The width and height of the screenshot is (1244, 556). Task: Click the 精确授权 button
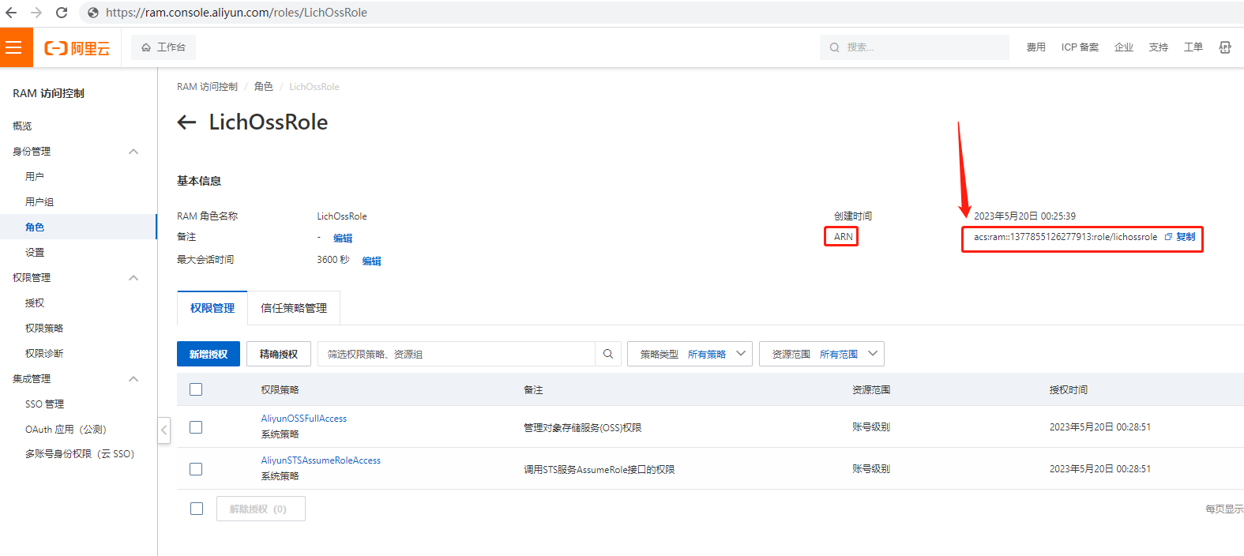pos(279,354)
